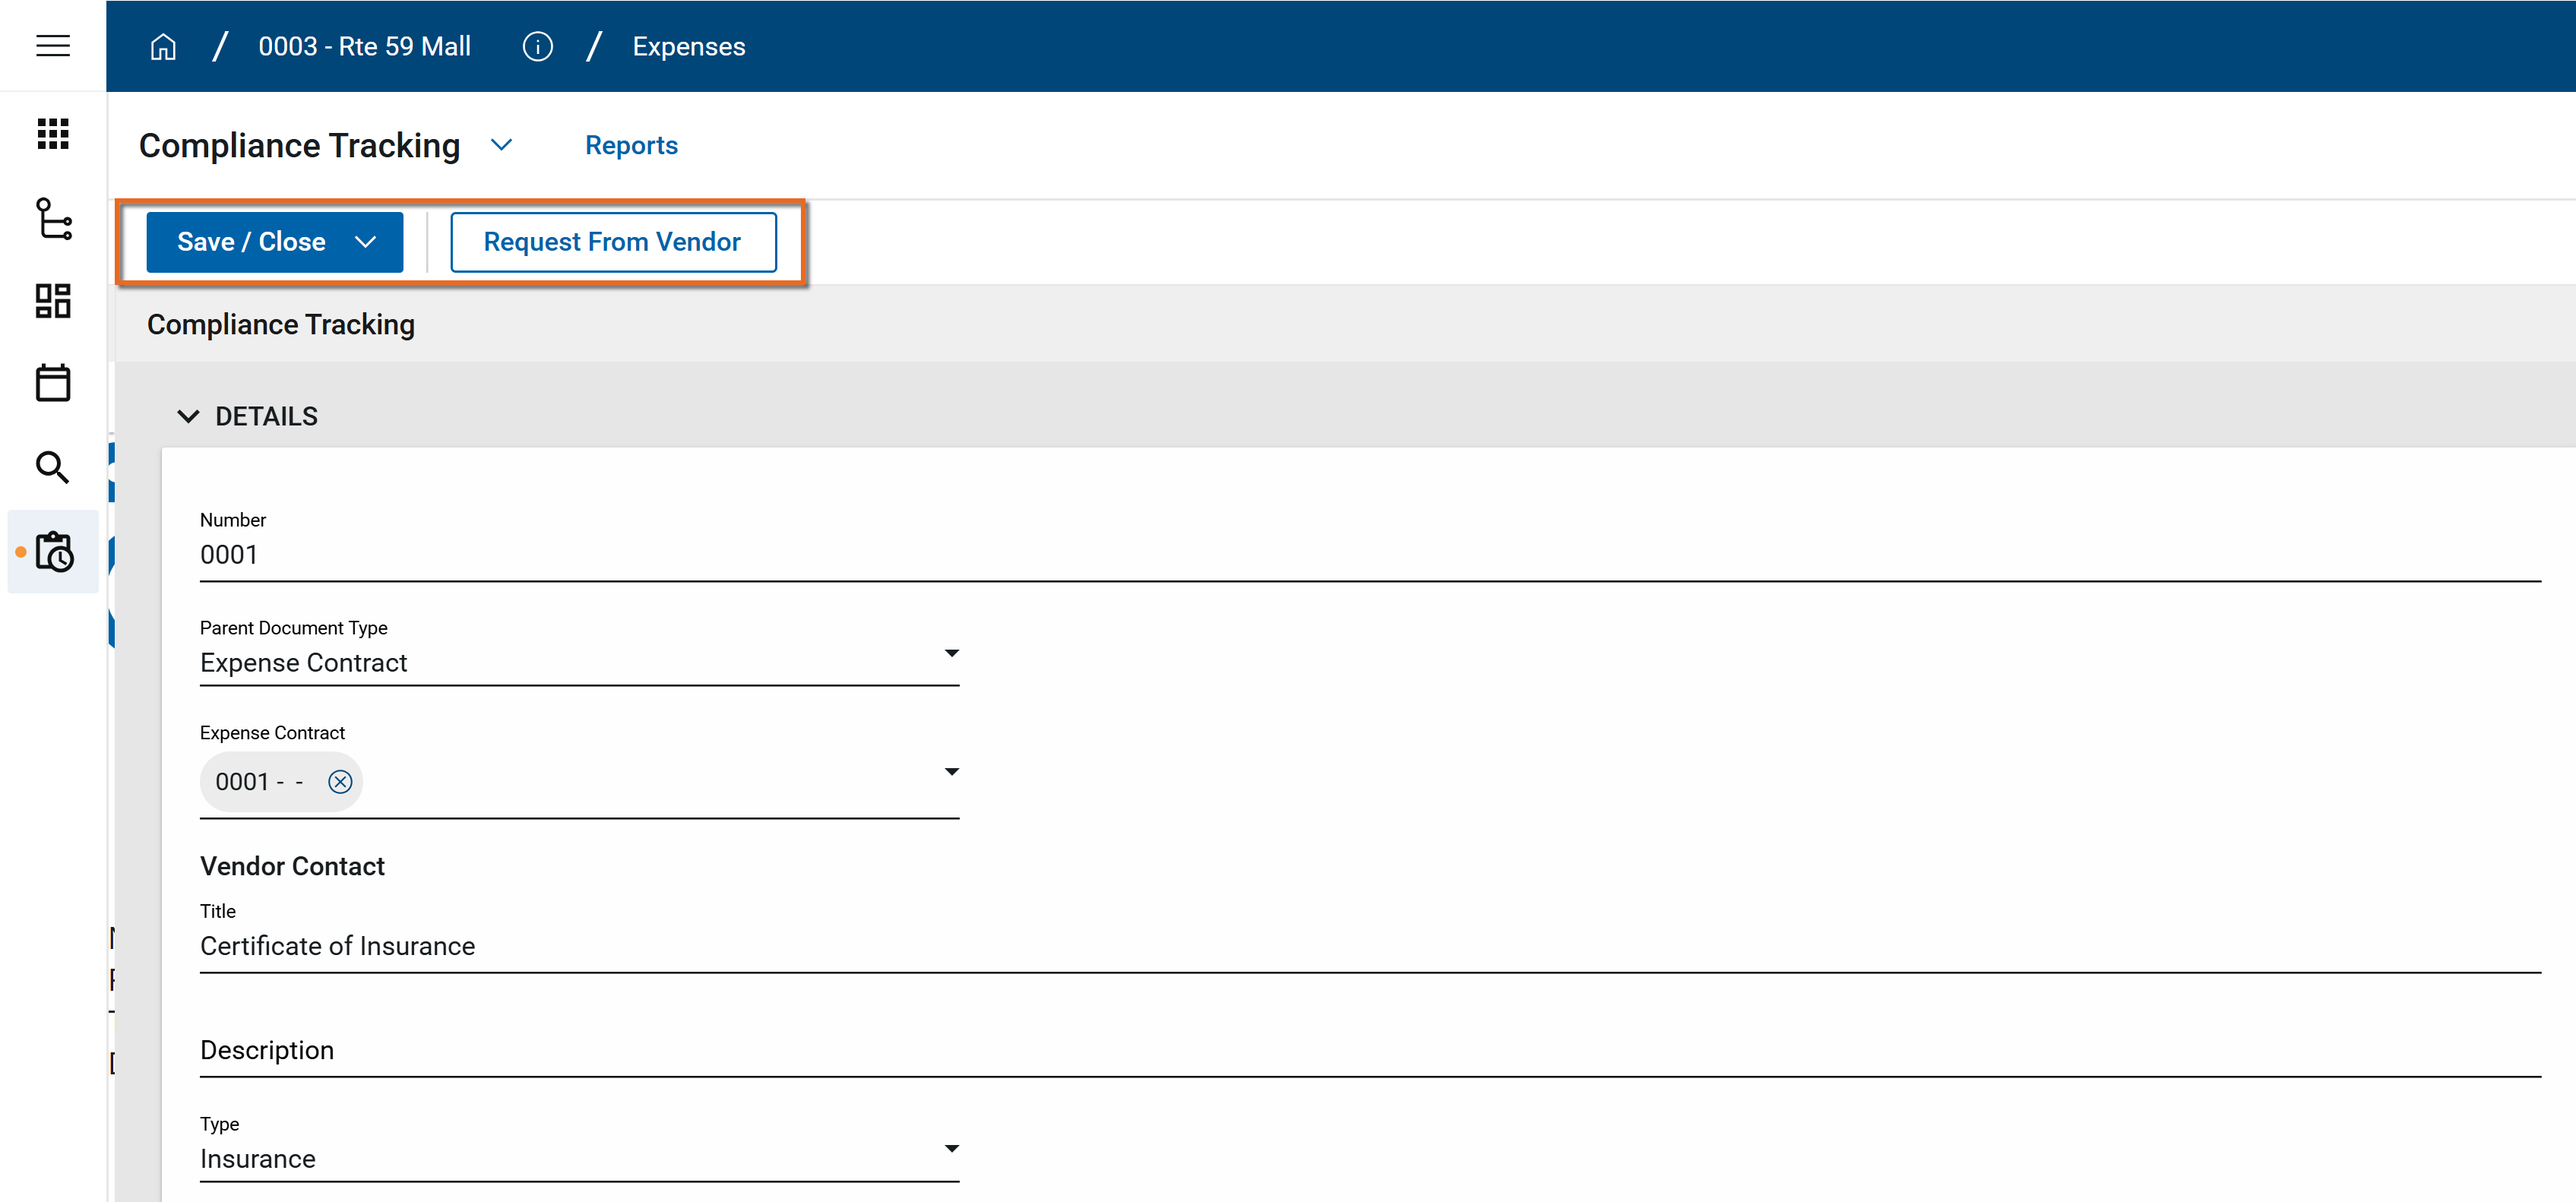Click the search magnifier sidebar icon

pos(53,467)
